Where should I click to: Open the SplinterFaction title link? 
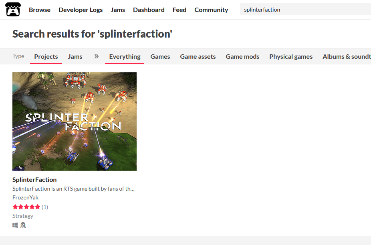pyautogui.click(x=34, y=179)
